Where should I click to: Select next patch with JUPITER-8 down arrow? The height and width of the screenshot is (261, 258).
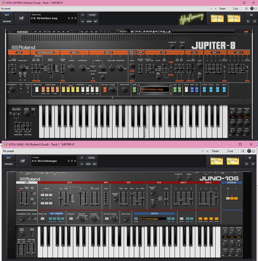click(82, 21)
